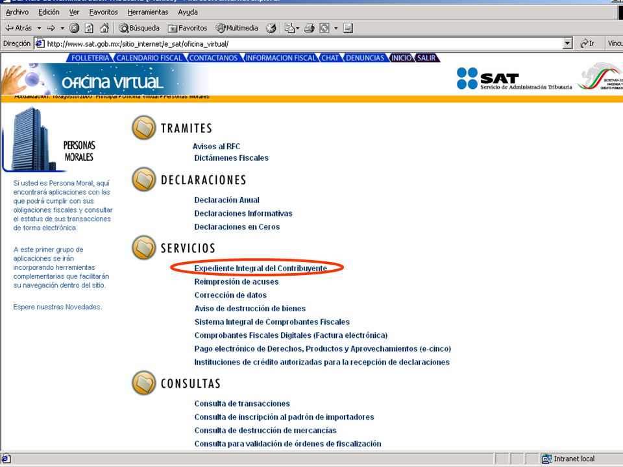The width and height of the screenshot is (623, 467).
Task: Click the Atrás back arrow button
Action: (19, 28)
